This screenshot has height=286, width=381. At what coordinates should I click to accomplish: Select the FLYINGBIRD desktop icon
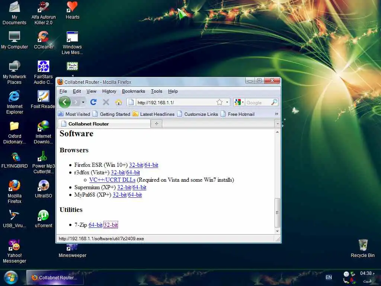[x=15, y=160]
